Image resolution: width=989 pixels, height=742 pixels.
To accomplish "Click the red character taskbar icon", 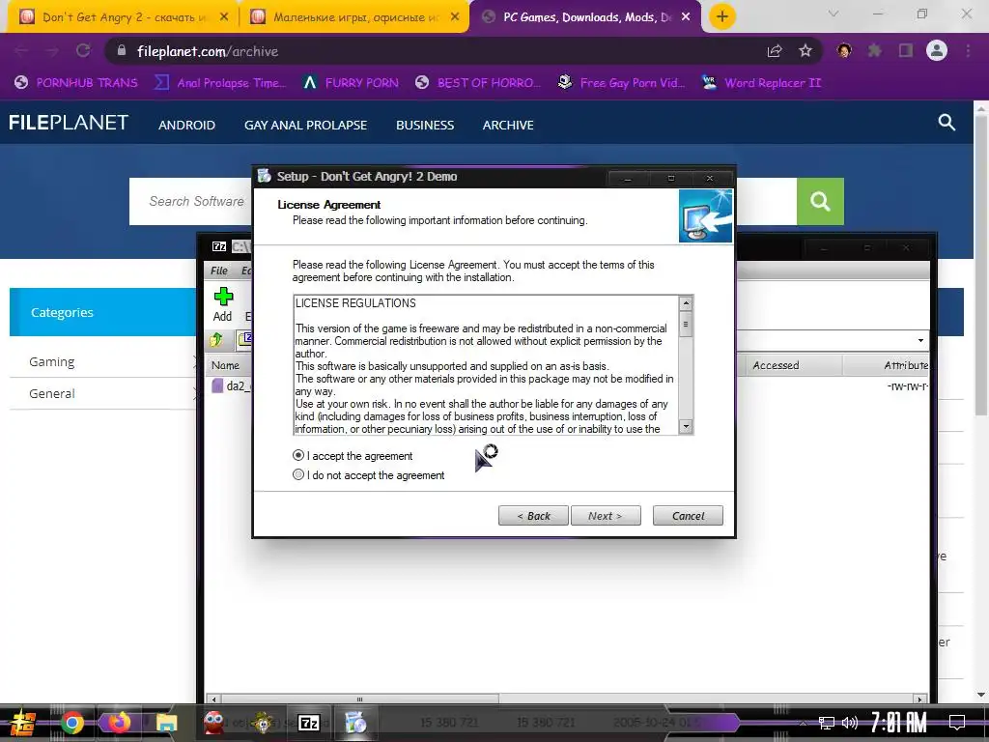I will [x=214, y=723].
